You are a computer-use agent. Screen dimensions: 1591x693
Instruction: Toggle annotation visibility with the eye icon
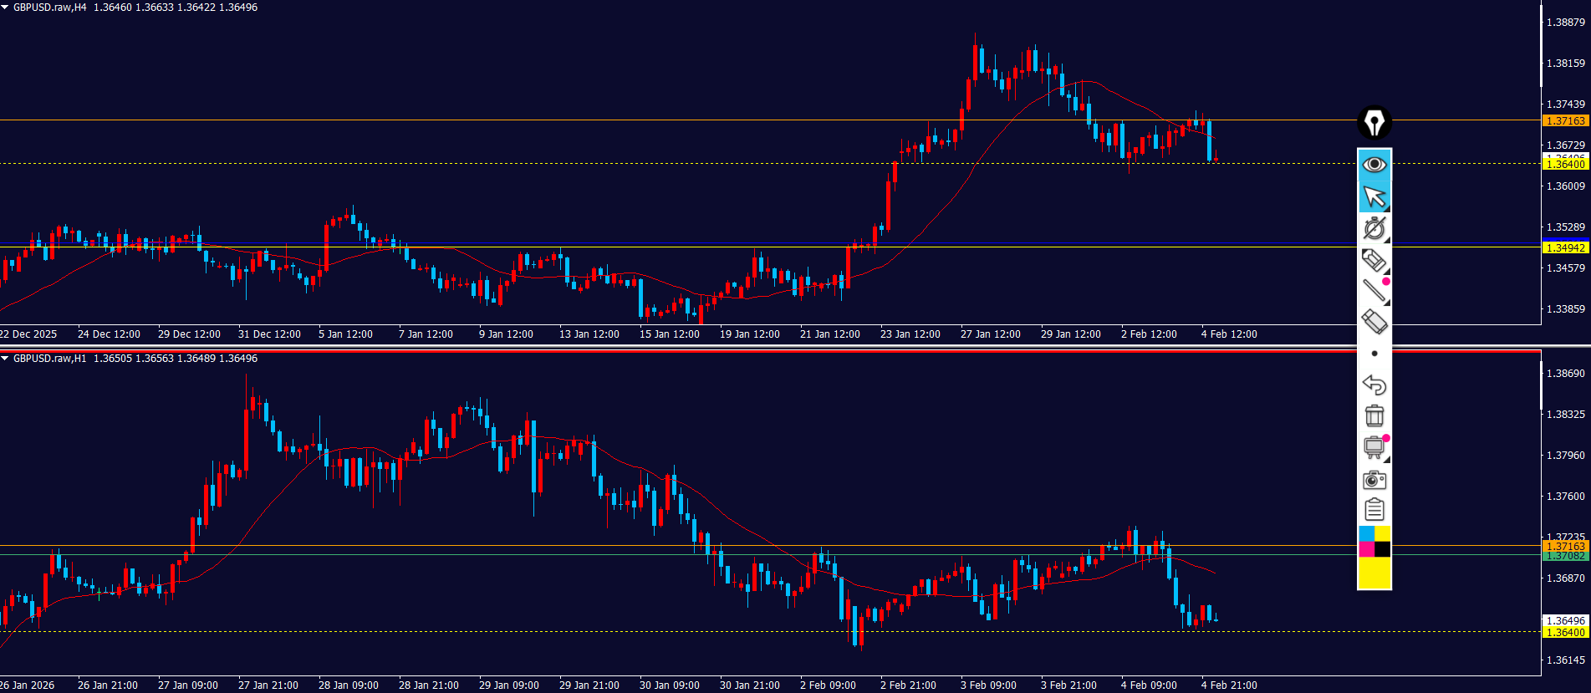tap(1374, 165)
